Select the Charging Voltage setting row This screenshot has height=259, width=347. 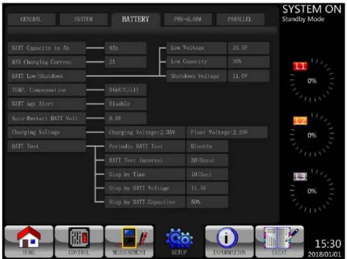47,132
